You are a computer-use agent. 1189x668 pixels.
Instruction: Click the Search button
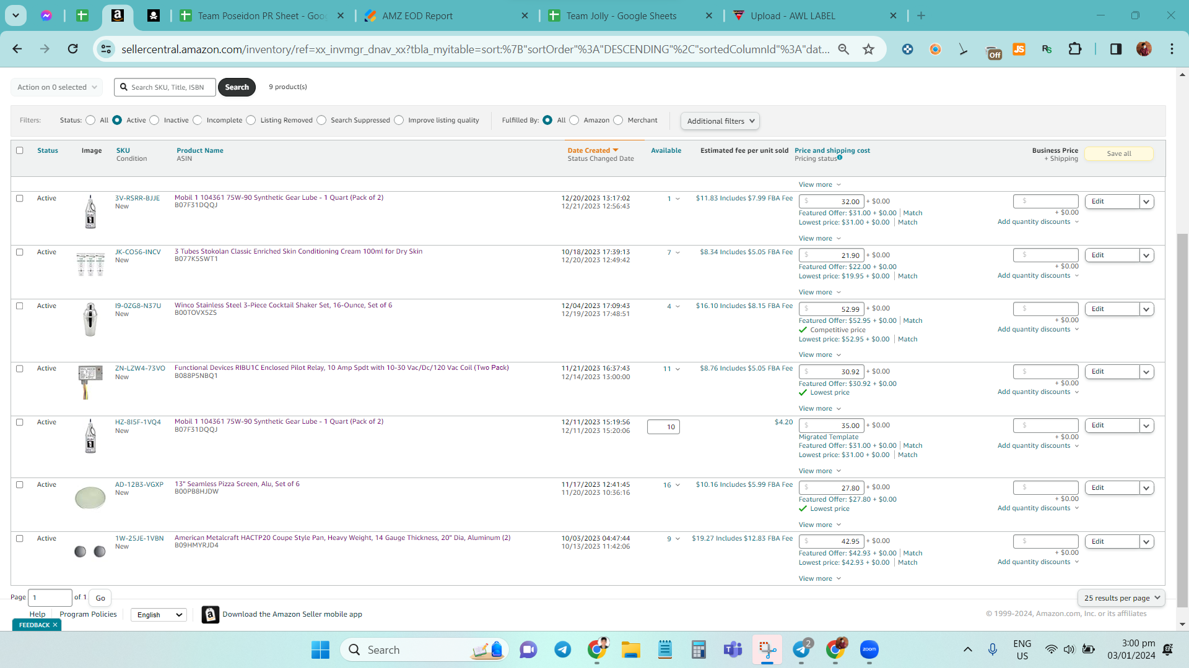[237, 87]
